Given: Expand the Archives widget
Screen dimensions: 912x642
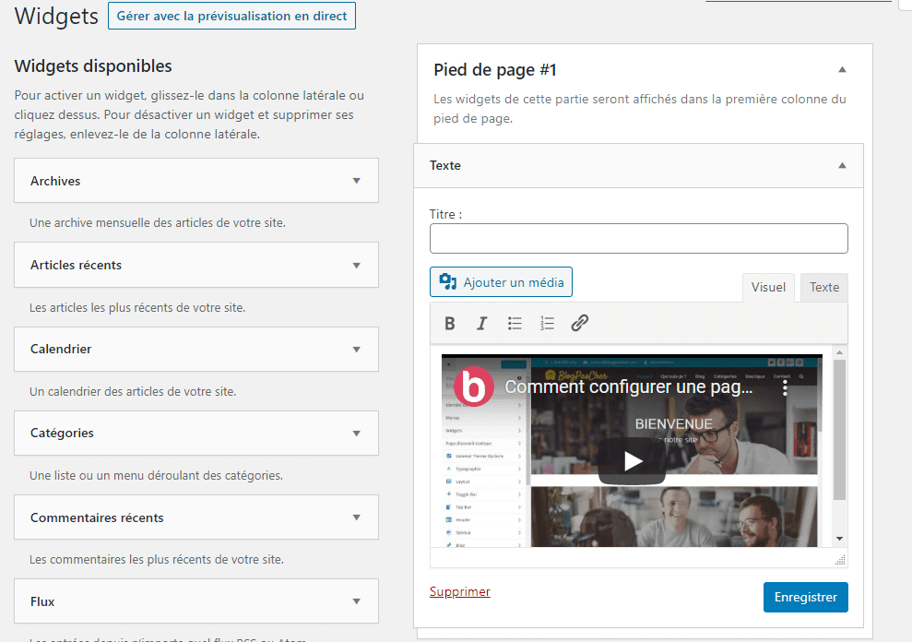Looking at the screenshot, I should tap(357, 181).
